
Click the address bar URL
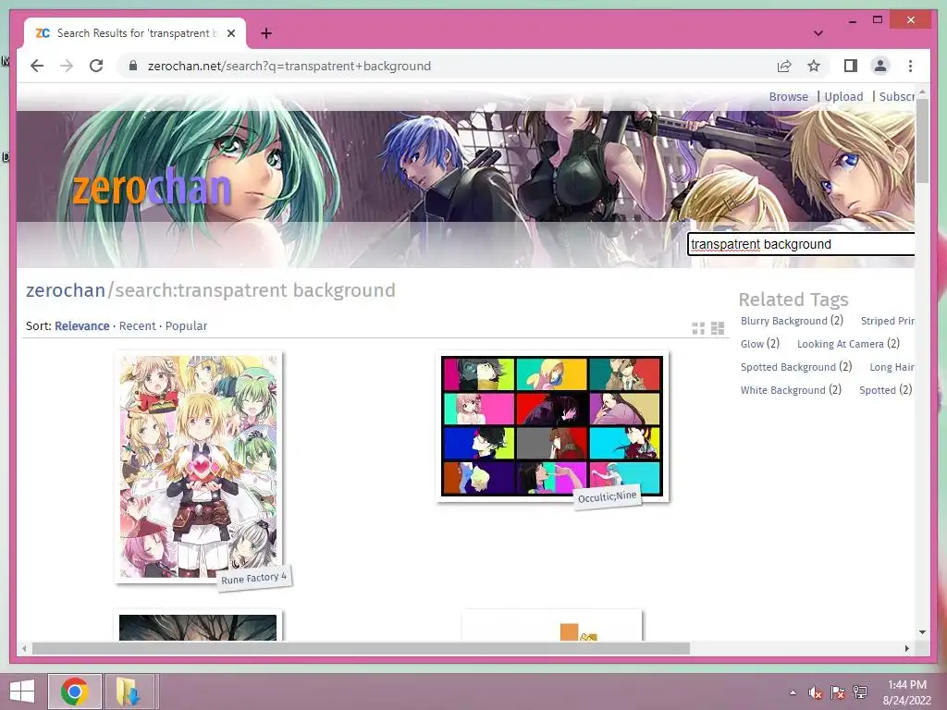click(289, 66)
